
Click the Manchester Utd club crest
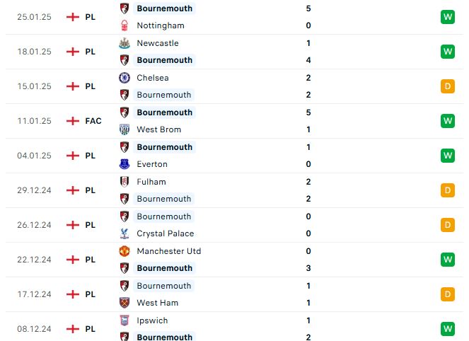[x=125, y=251]
